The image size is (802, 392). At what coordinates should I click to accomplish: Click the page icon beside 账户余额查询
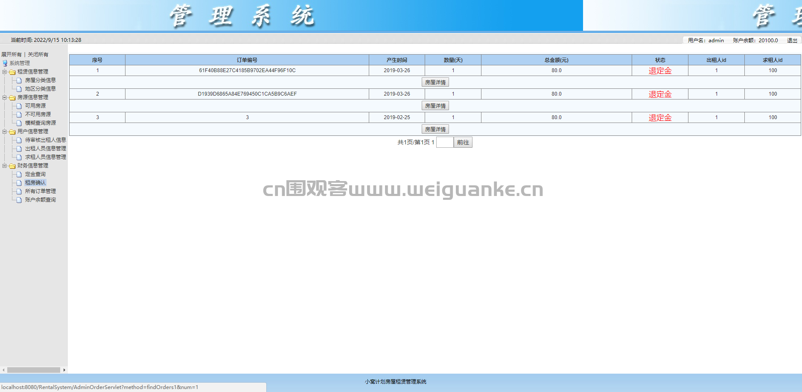click(x=19, y=200)
